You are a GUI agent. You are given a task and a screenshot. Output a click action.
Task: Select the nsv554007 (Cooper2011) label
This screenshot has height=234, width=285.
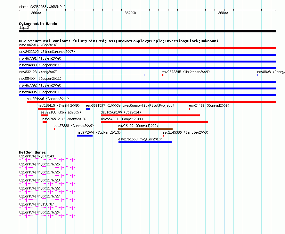pyautogui.click(x=122, y=119)
